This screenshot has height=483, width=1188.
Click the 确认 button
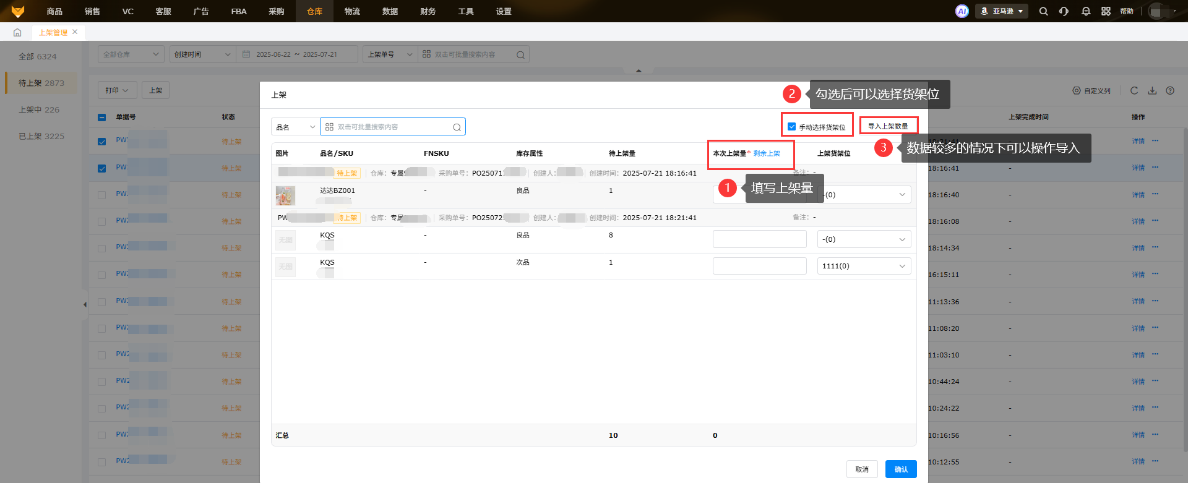point(900,469)
